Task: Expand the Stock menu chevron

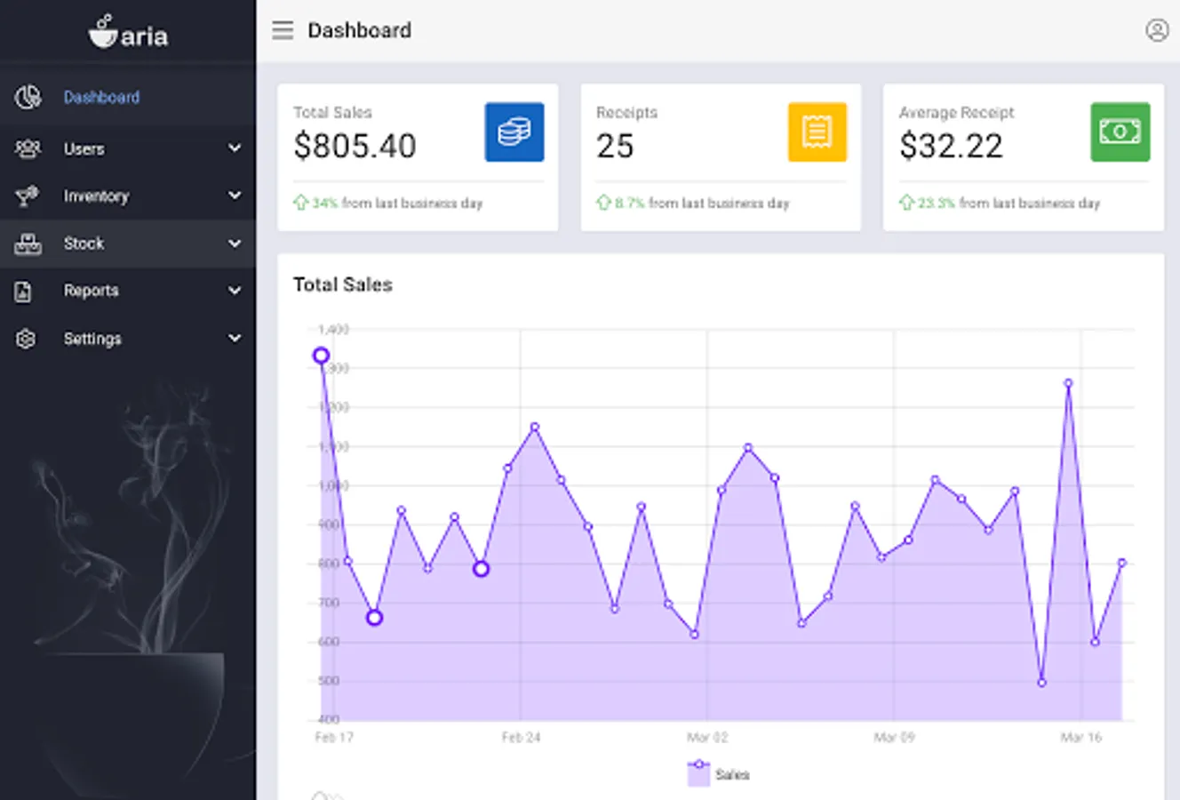Action: pos(235,244)
